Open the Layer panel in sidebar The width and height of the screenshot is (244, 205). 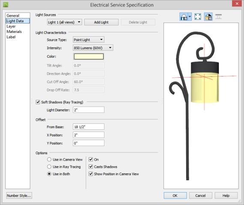11,26
